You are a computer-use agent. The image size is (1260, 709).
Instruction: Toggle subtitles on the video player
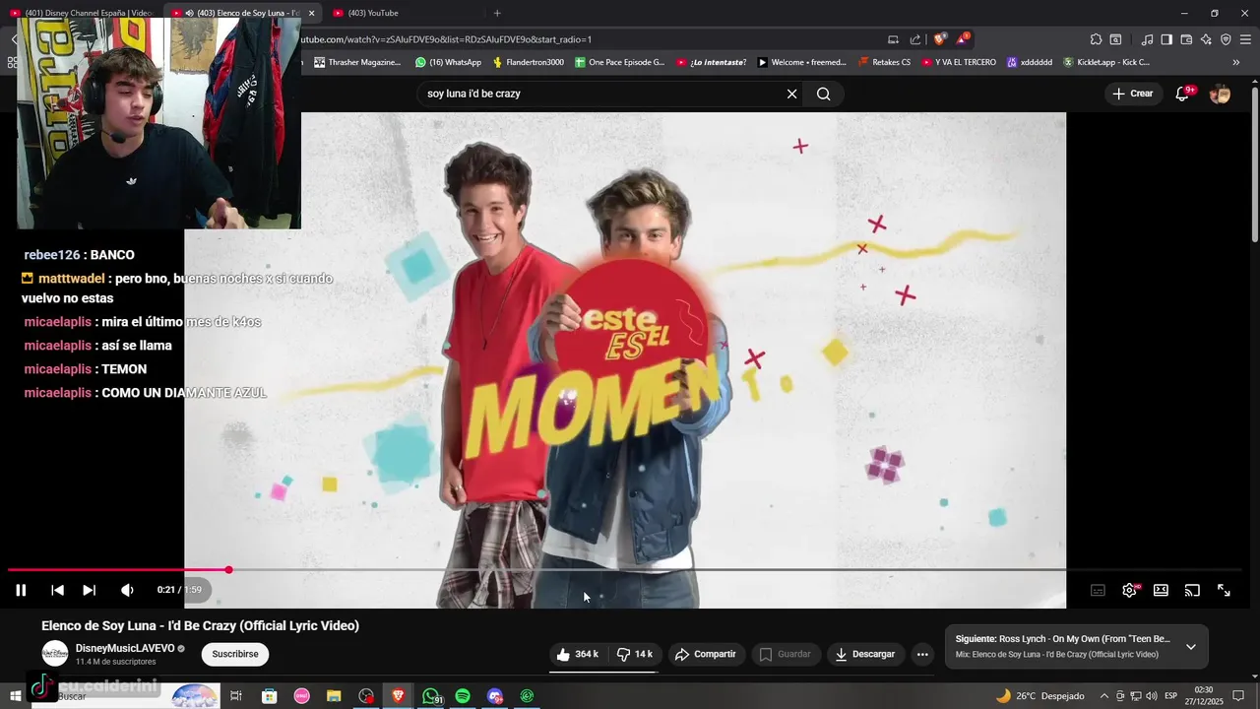1098,590
